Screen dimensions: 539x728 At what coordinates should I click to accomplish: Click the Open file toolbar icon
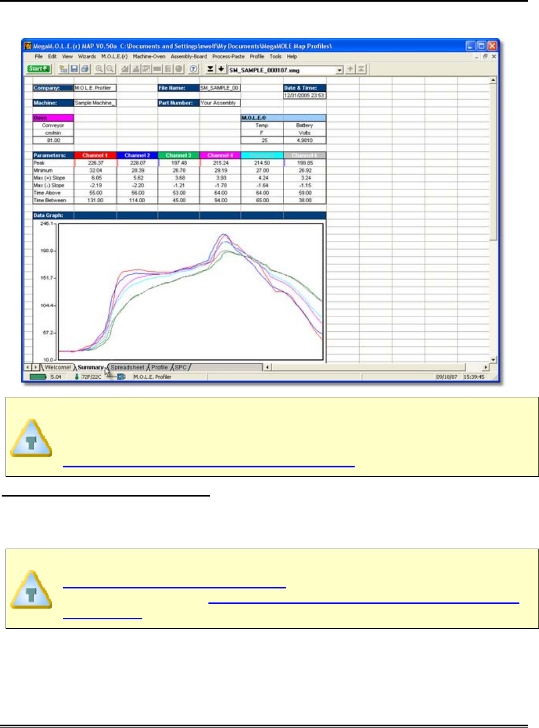click(x=63, y=69)
